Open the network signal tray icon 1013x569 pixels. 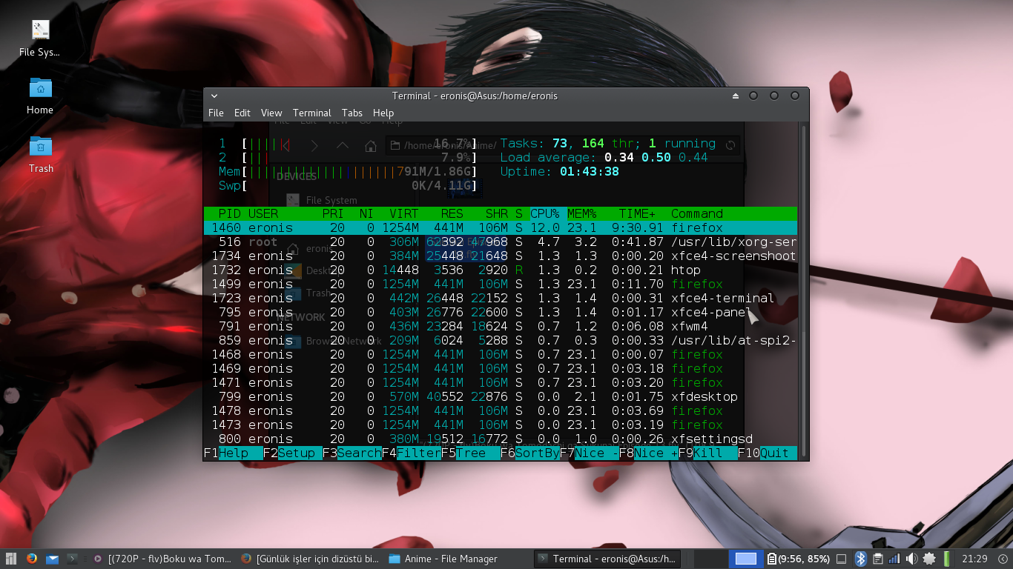coord(894,559)
